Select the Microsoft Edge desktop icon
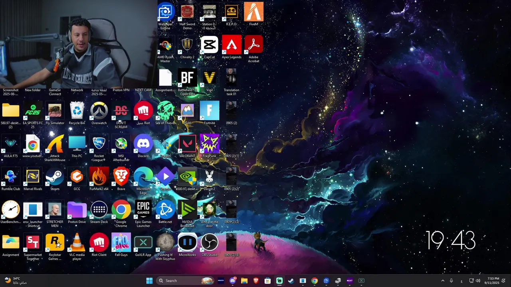Viewport: 511px width, 287px height. click(x=143, y=177)
